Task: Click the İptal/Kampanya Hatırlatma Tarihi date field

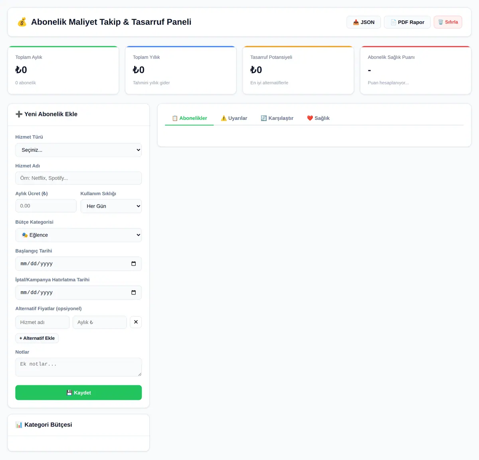Action: pyautogui.click(x=79, y=293)
